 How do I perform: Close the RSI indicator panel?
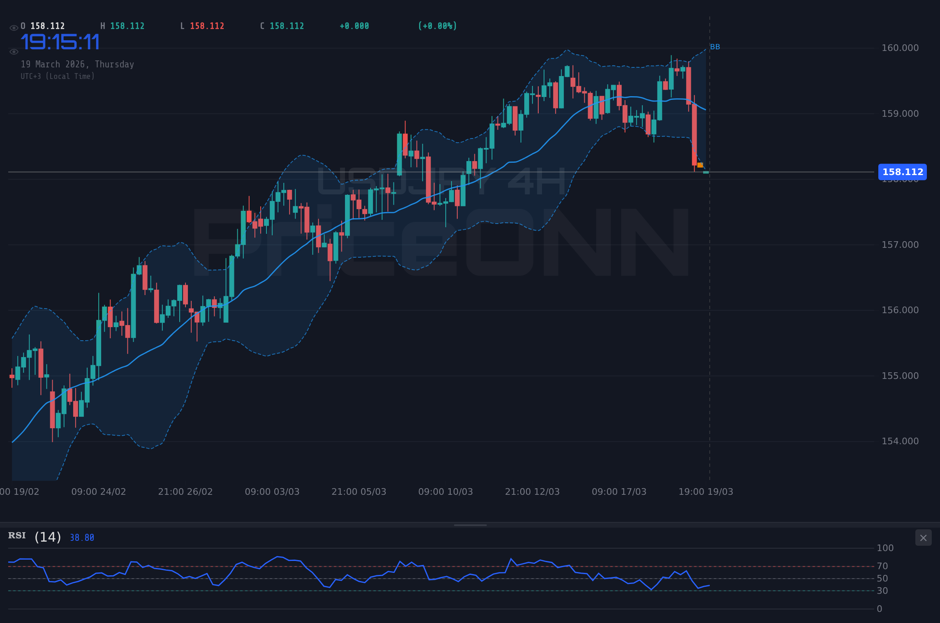coord(924,538)
